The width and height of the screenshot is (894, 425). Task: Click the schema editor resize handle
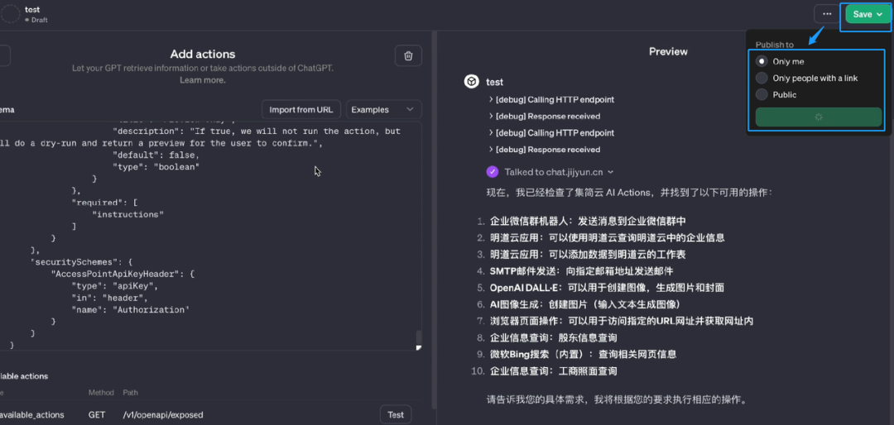point(419,347)
